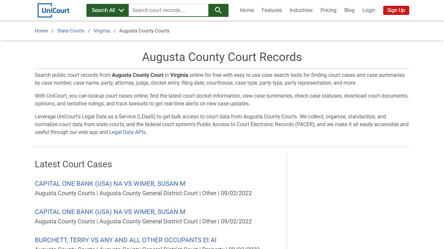Click the UniCourt logo
The height and width of the screenshot is (249, 444).
tap(54, 10)
